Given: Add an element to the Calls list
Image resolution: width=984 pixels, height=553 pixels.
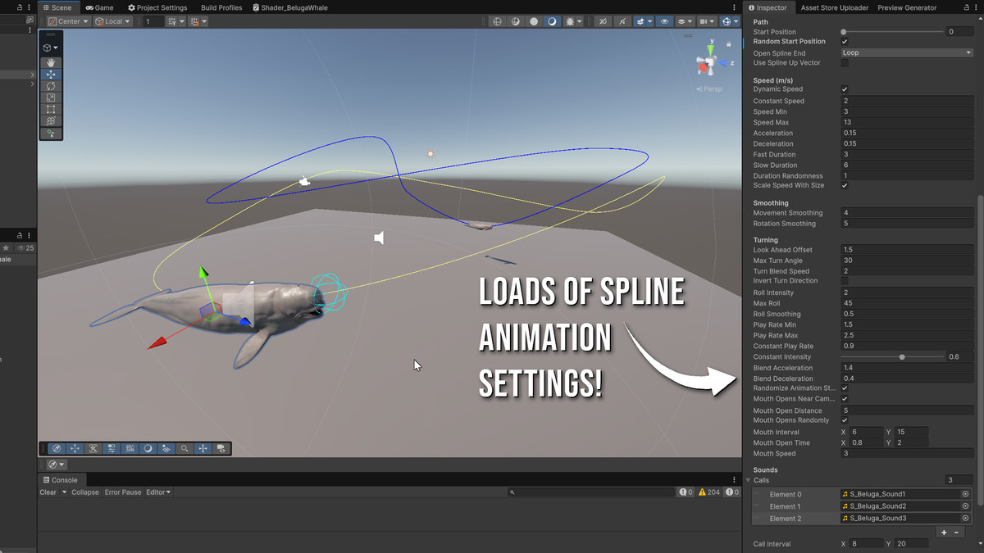Looking at the screenshot, I should tap(944, 533).
